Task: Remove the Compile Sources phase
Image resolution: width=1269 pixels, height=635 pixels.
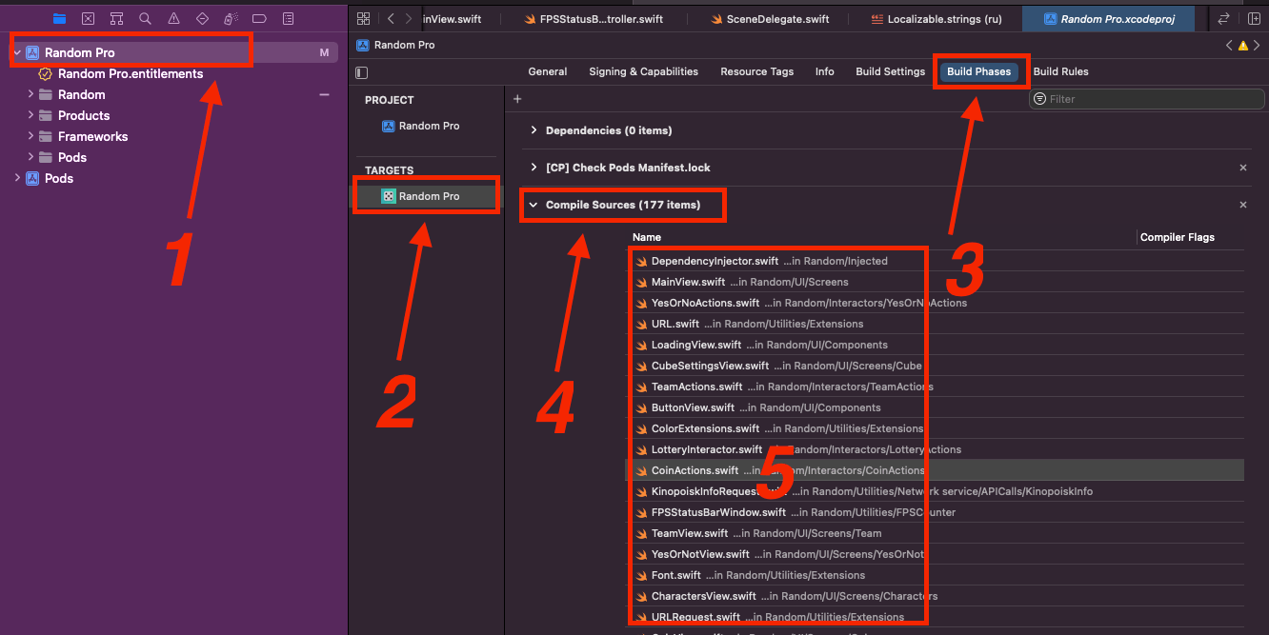Action: click(1242, 205)
